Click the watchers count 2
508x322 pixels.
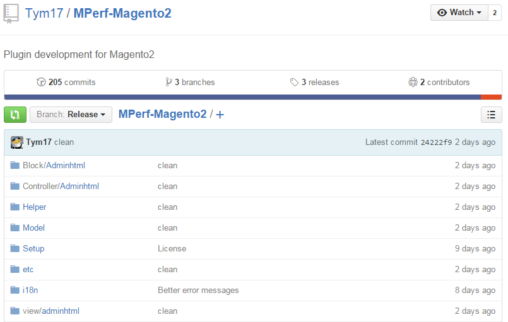tap(495, 13)
